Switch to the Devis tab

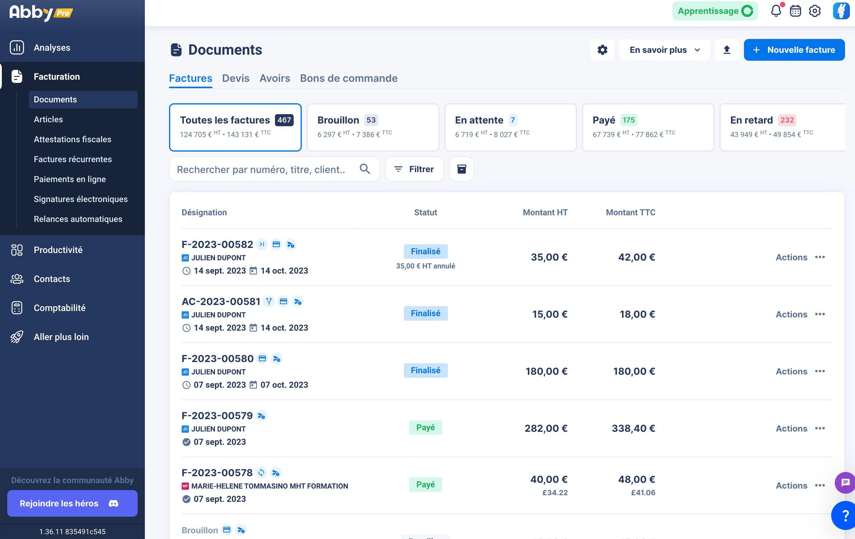pos(236,78)
